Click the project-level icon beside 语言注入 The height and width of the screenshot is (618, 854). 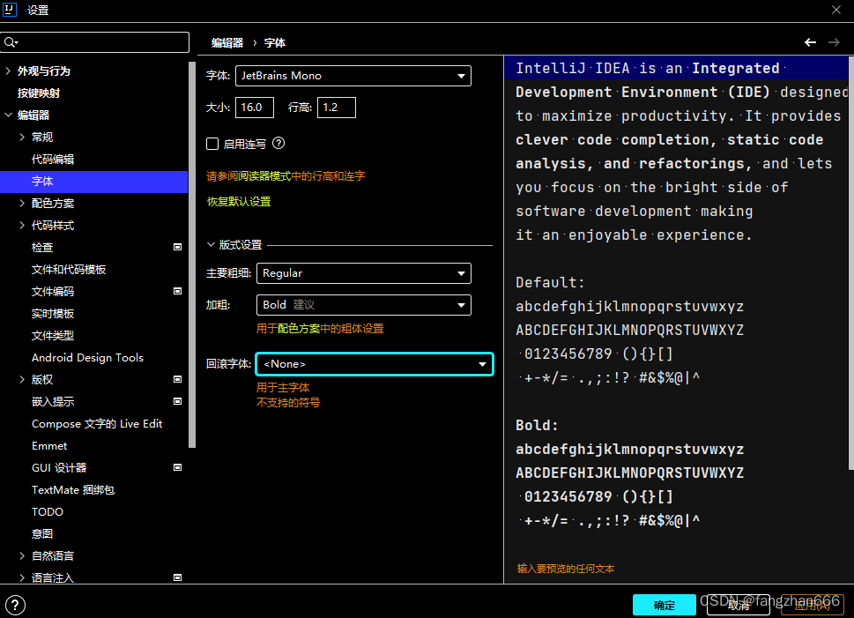click(x=177, y=577)
